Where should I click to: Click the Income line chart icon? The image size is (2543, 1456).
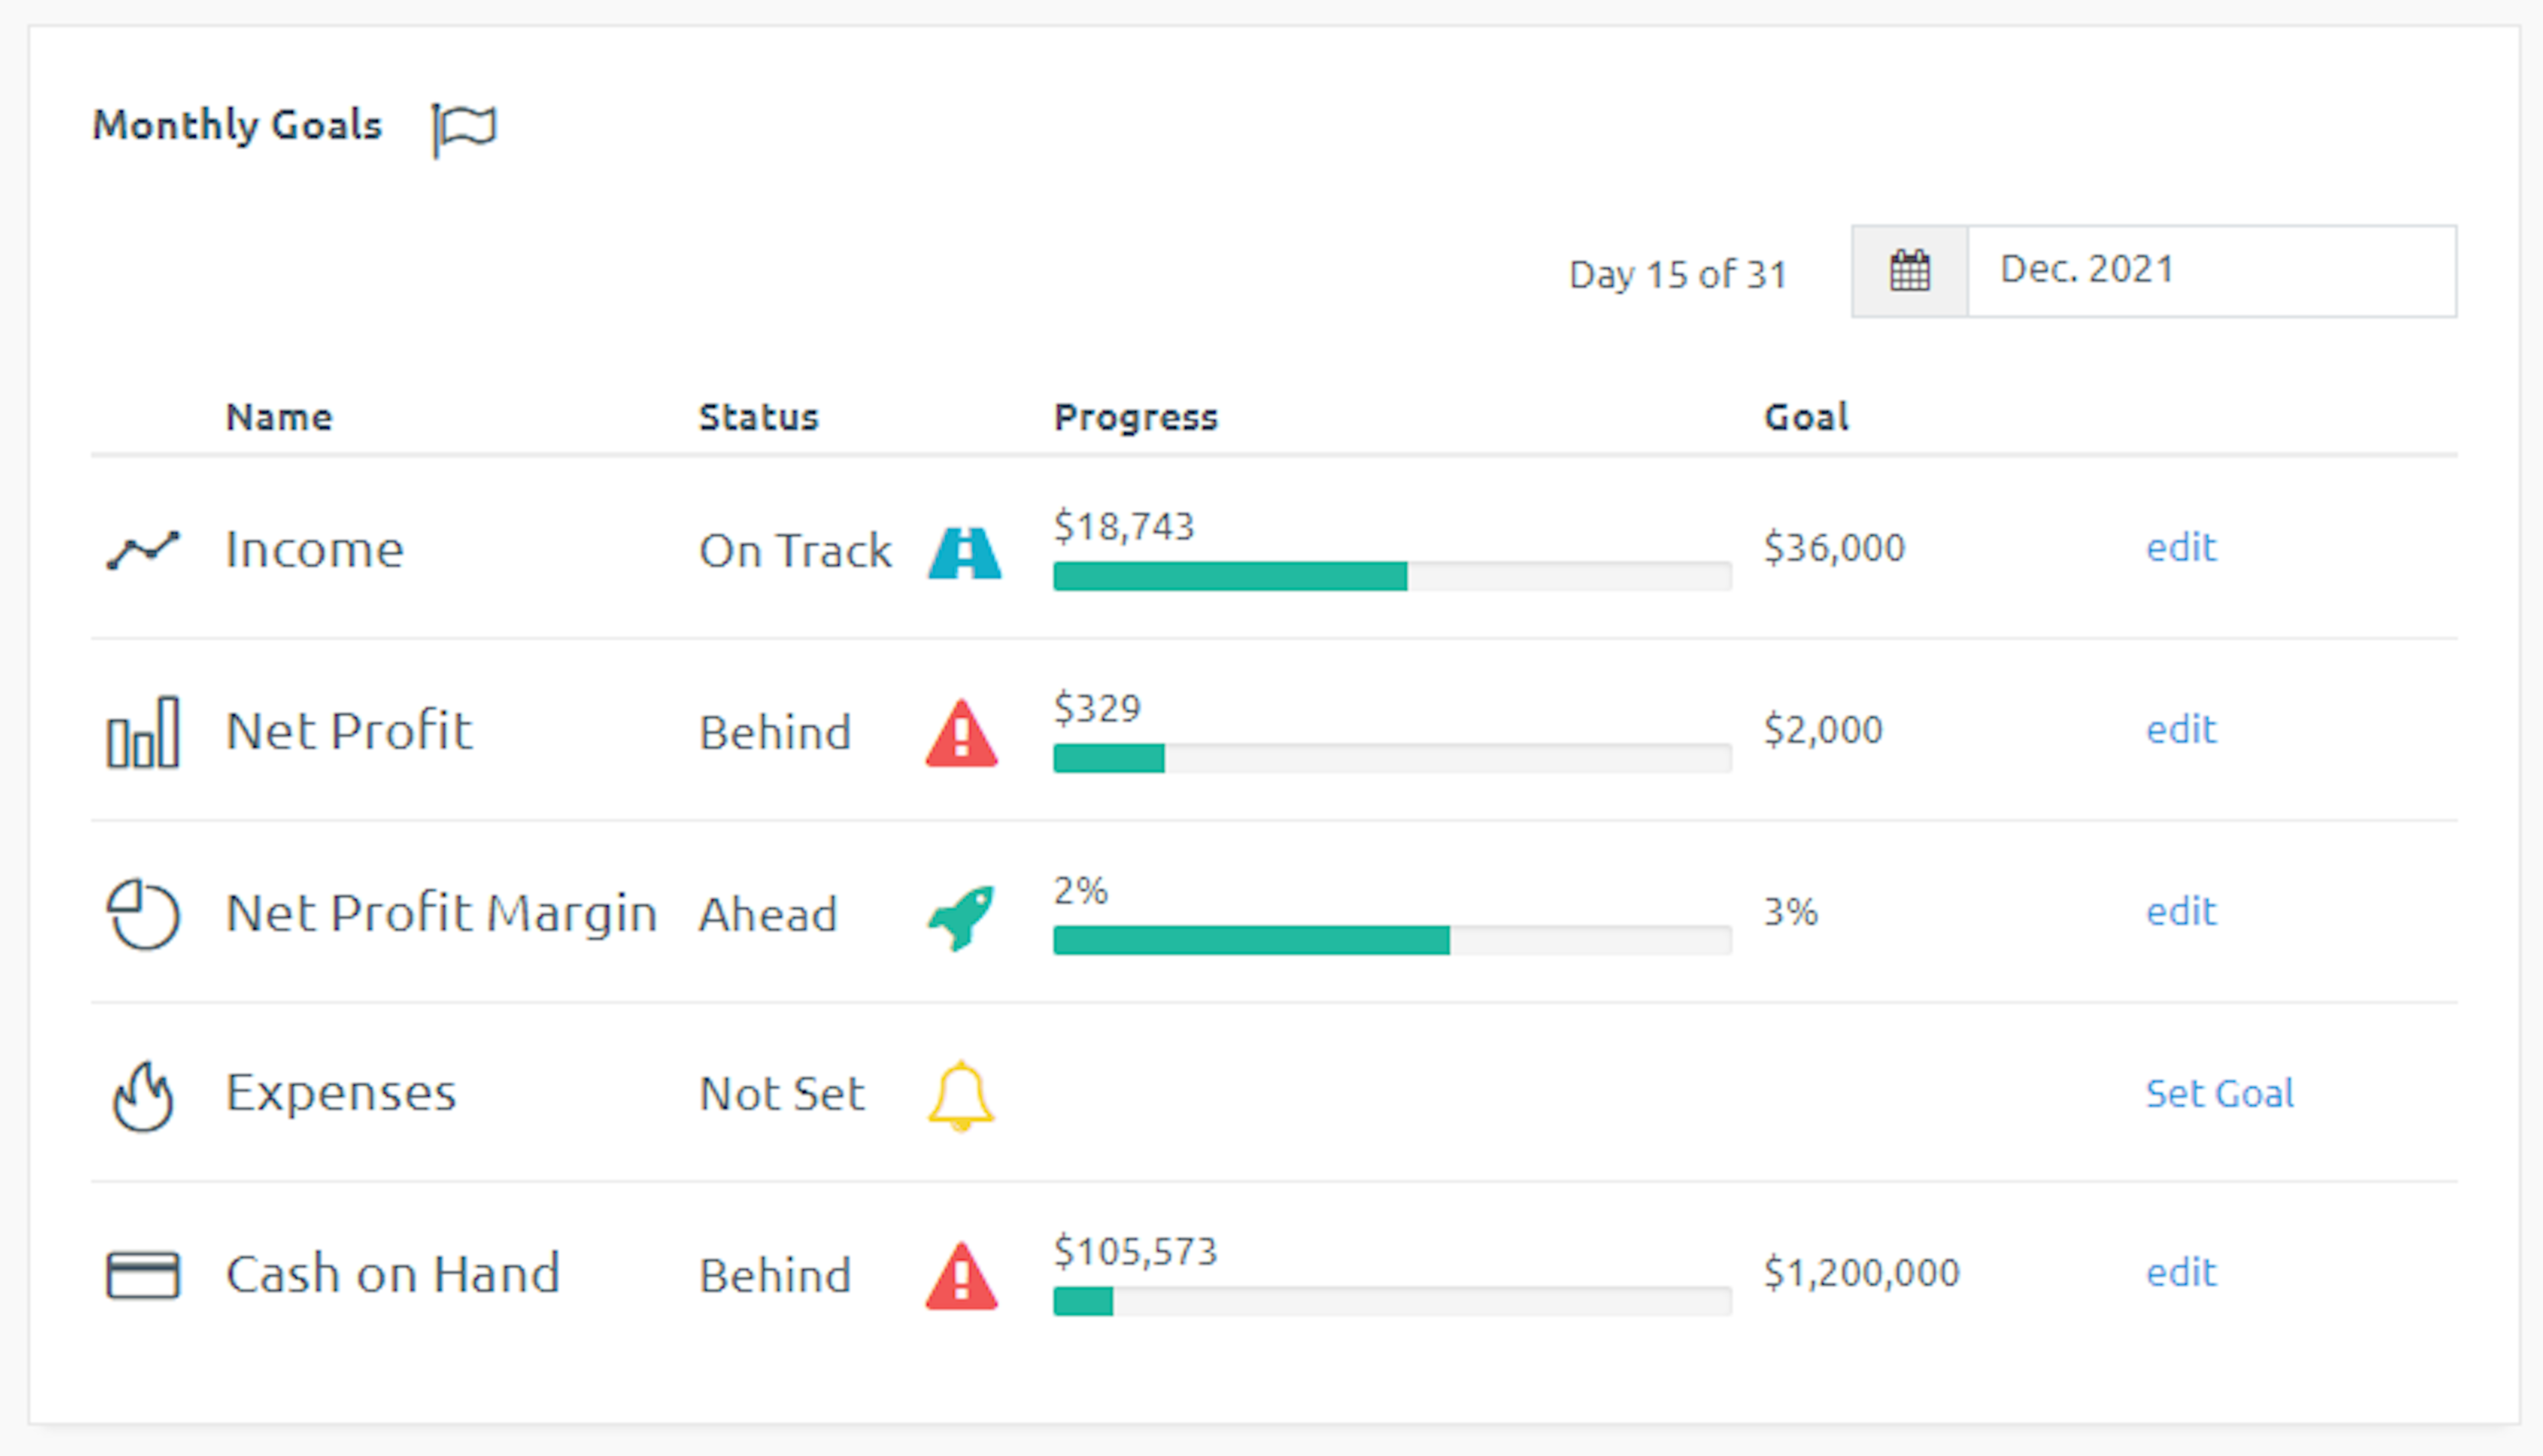tap(143, 550)
